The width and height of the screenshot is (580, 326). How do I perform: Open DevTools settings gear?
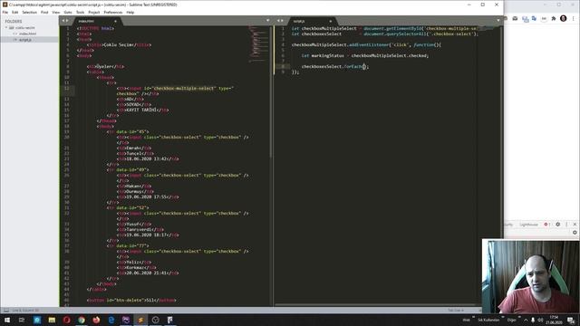pos(558,225)
